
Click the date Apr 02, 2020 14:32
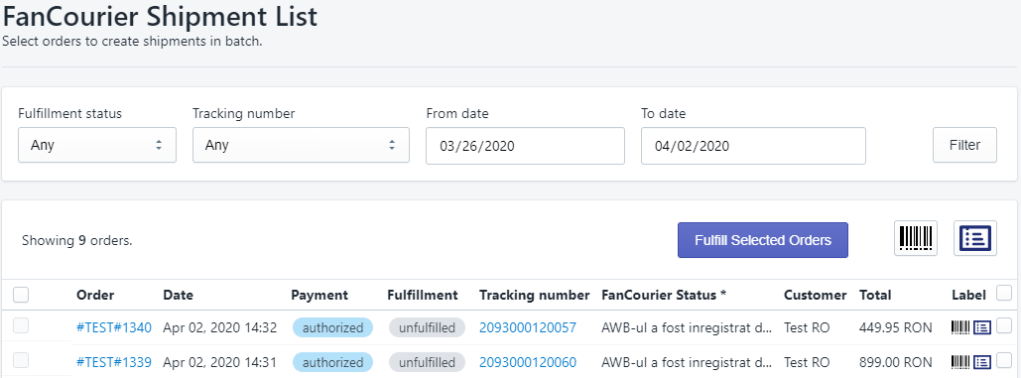coord(220,328)
